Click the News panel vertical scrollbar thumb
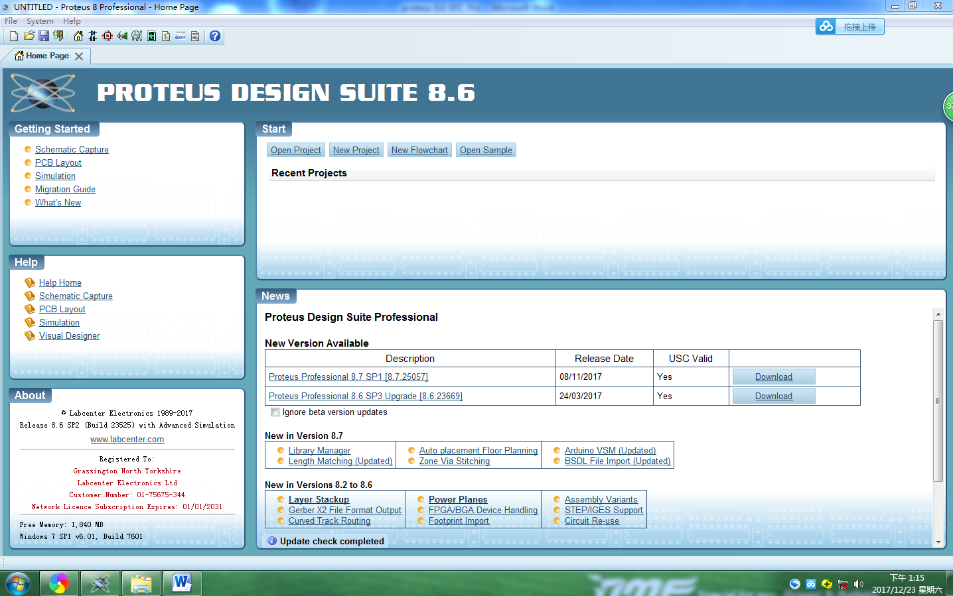Viewport: 953px width, 596px height. click(938, 401)
